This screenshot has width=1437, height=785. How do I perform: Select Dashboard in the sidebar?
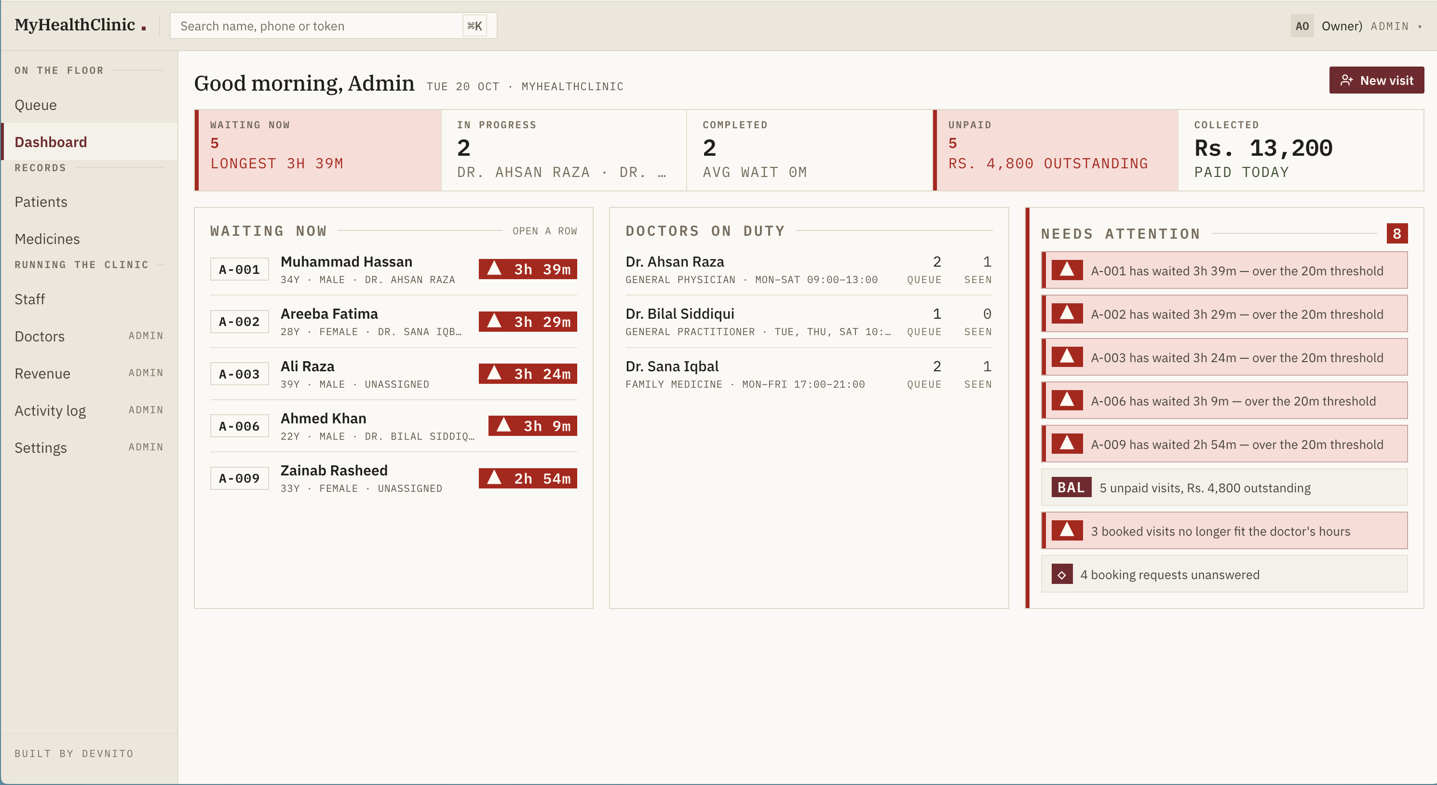tap(89, 142)
